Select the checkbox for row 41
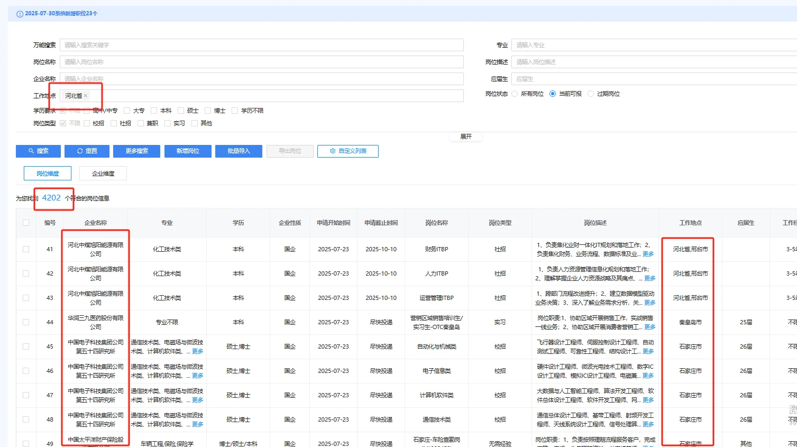797x447 pixels. click(26, 249)
